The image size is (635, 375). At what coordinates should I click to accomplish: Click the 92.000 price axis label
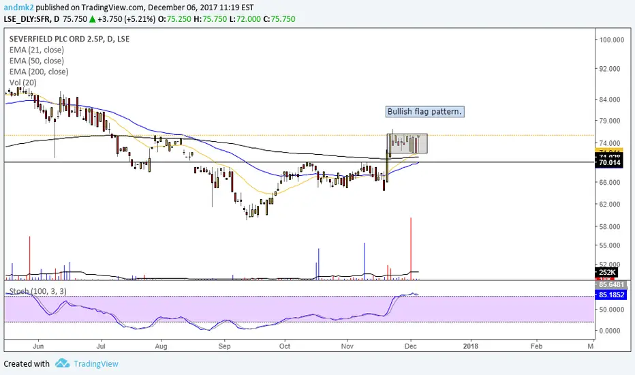[610, 68]
